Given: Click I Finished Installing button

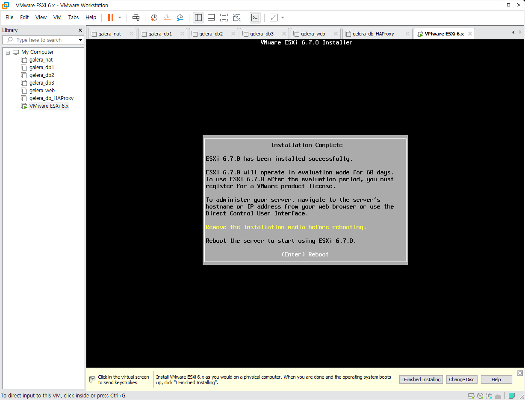Looking at the screenshot, I should click(x=421, y=379).
